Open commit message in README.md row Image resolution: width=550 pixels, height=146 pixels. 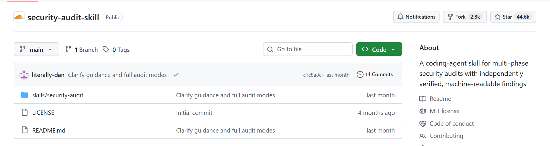point(225,130)
